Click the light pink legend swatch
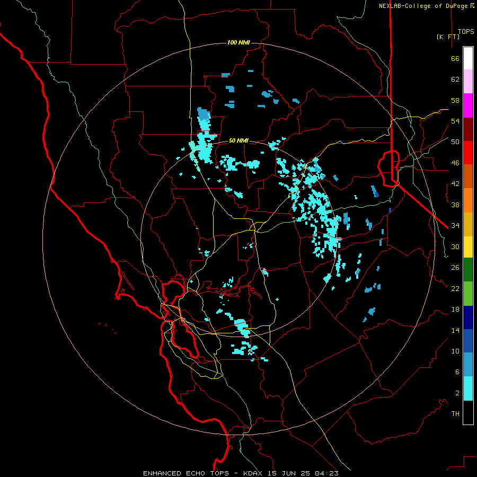Viewport: 477px width, 477px height. tap(468, 82)
